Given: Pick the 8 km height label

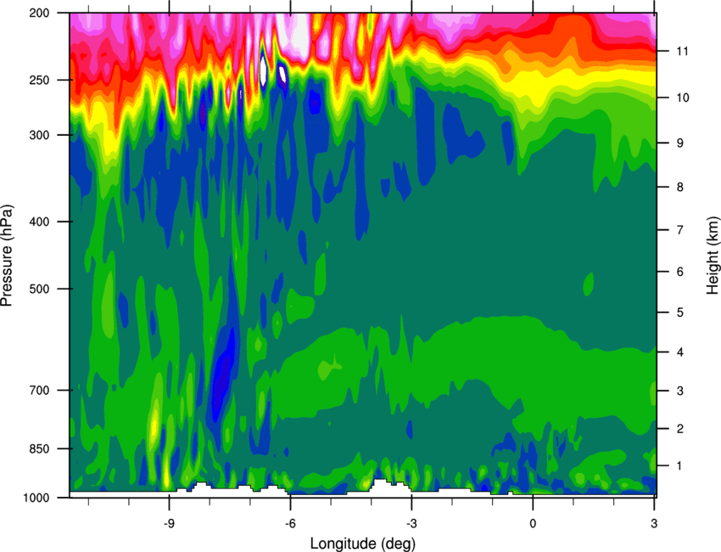Looking at the screenshot, I should coord(679,187).
